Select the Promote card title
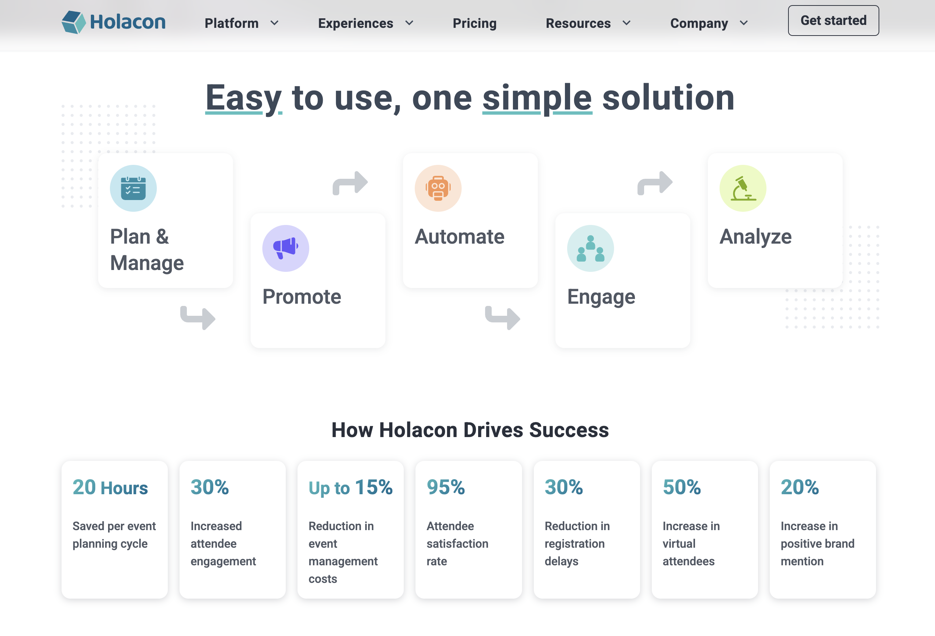The height and width of the screenshot is (636, 935). click(x=302, y=296)
